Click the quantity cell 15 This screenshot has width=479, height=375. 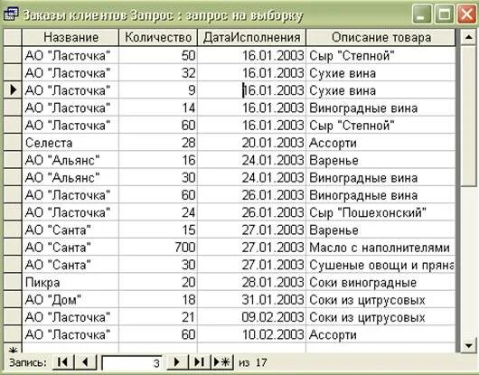(158, 230)
